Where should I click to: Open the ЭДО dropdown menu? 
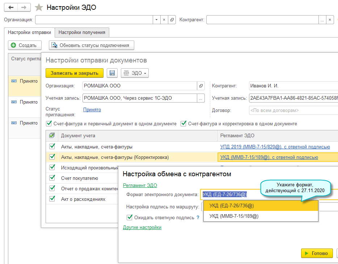click(x=135, y=73)
